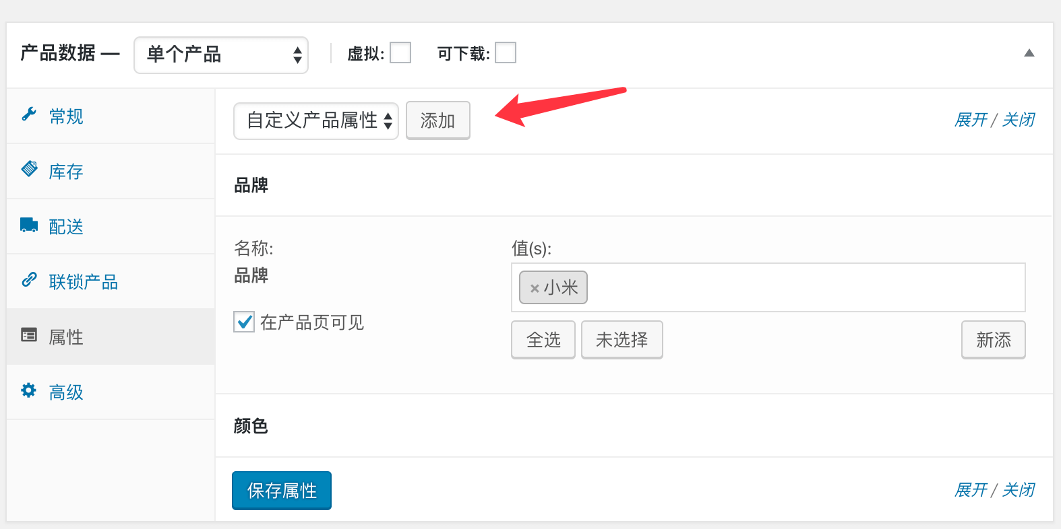Remove 小米 tag using its × icon
The width and height of the screenshot is (1061, 529).
point(535,289)
